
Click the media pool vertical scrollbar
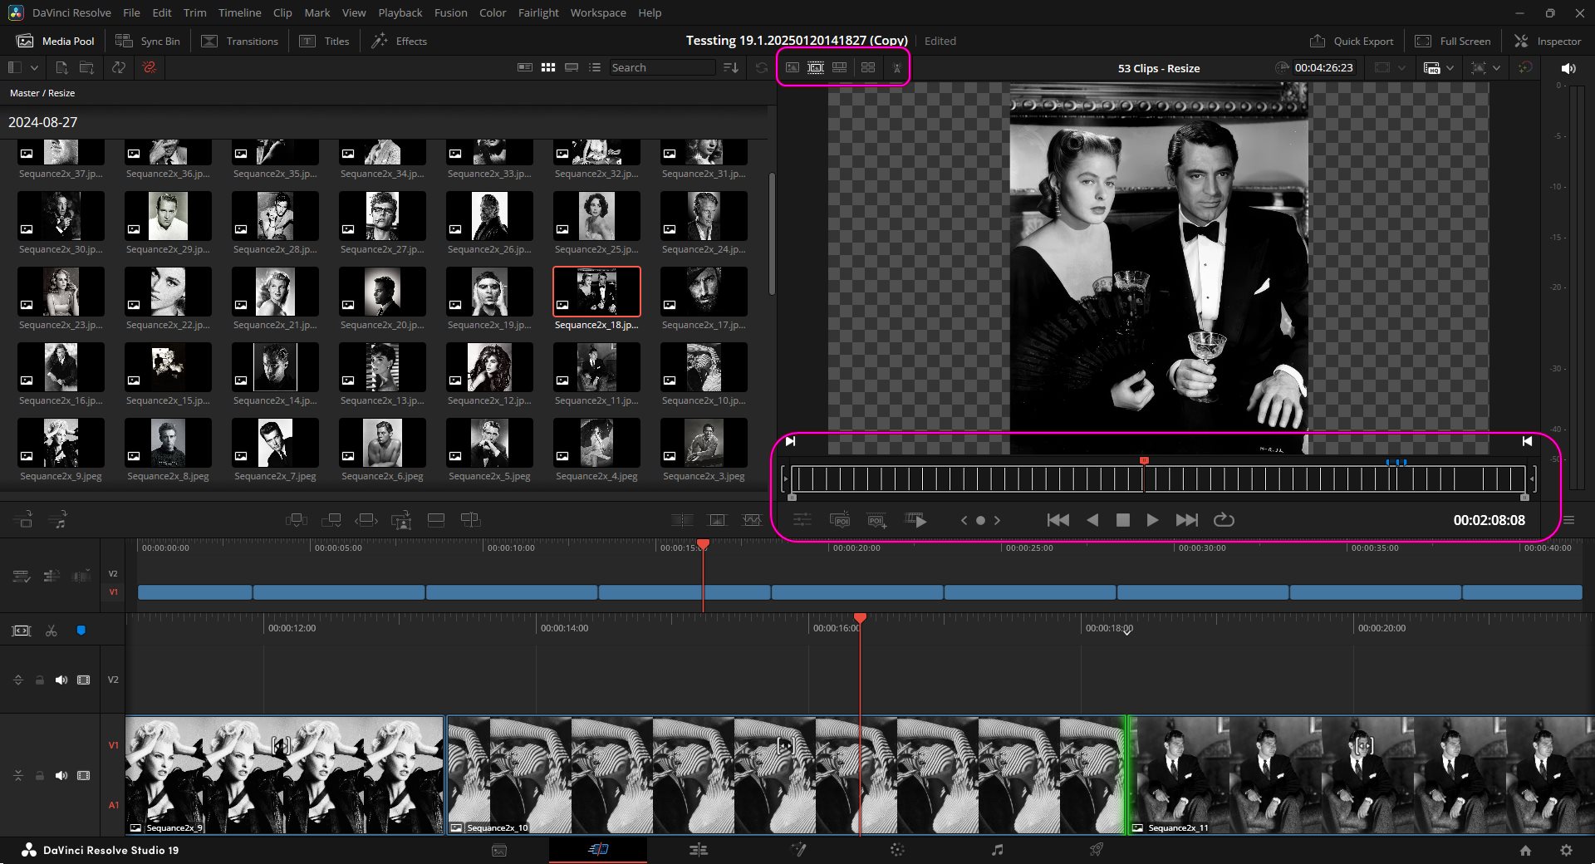point(772,233)
